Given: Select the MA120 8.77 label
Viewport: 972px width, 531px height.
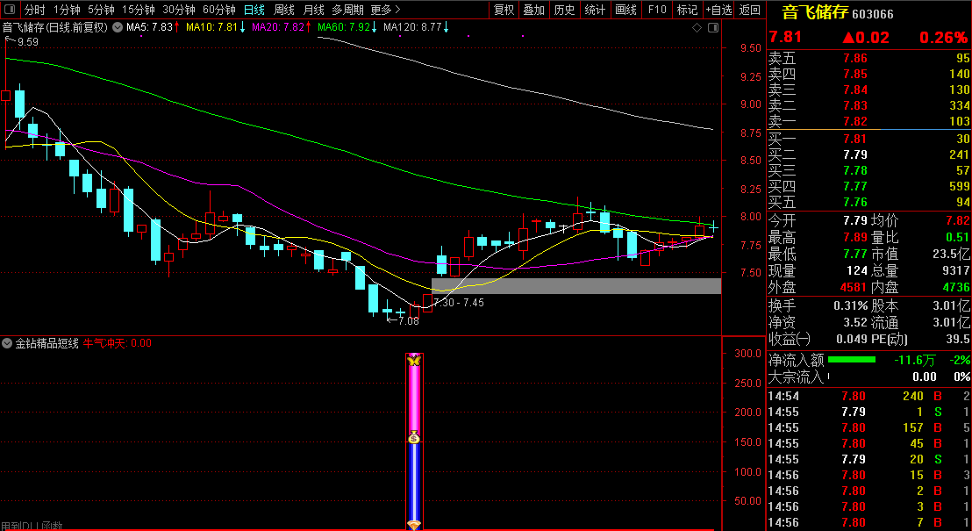Looking at the screenshot, I should [417, 27].
